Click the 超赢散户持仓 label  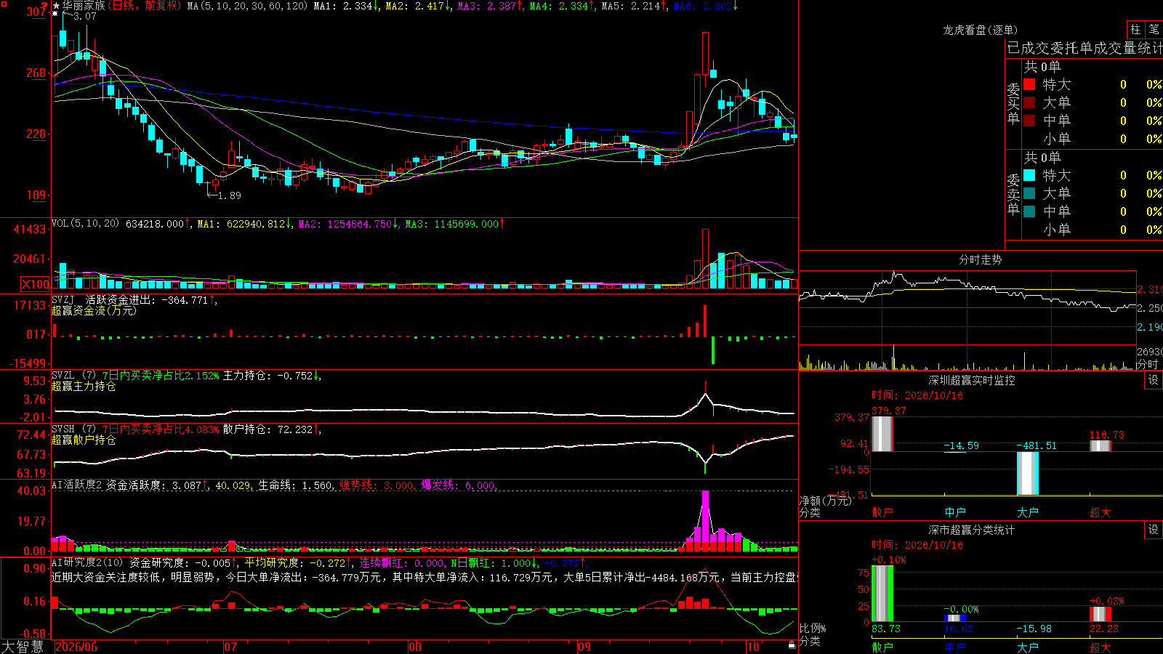coord(84,440)
